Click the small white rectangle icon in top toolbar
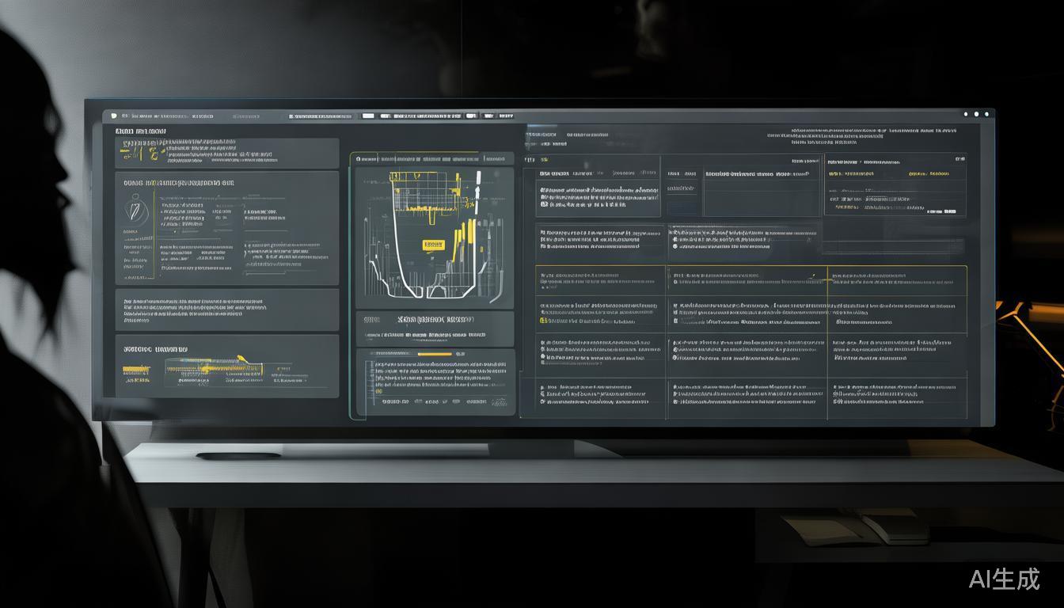The image size is (1064, 608). [368, 116]
